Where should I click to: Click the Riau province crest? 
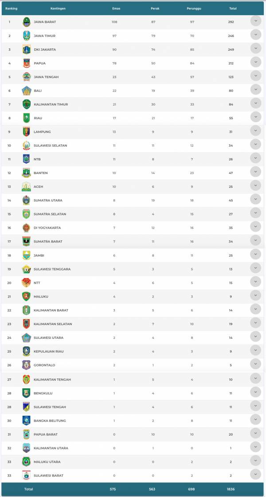pyautogui.click(x=27, y=118)
